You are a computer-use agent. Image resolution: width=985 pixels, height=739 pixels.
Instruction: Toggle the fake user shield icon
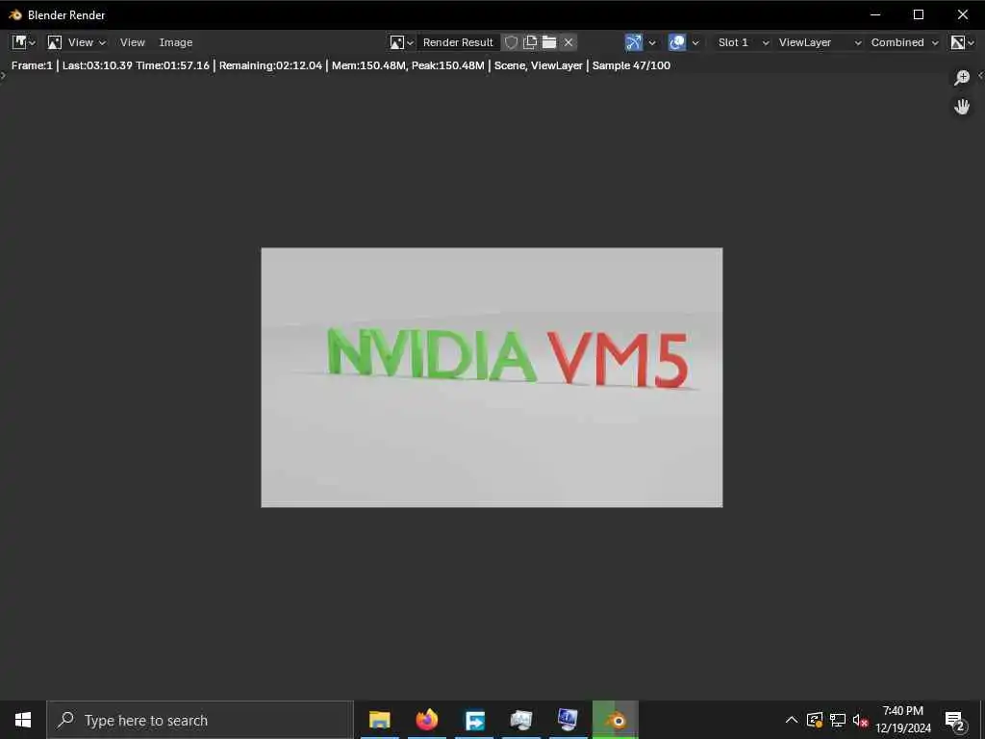tap(512, 42)
